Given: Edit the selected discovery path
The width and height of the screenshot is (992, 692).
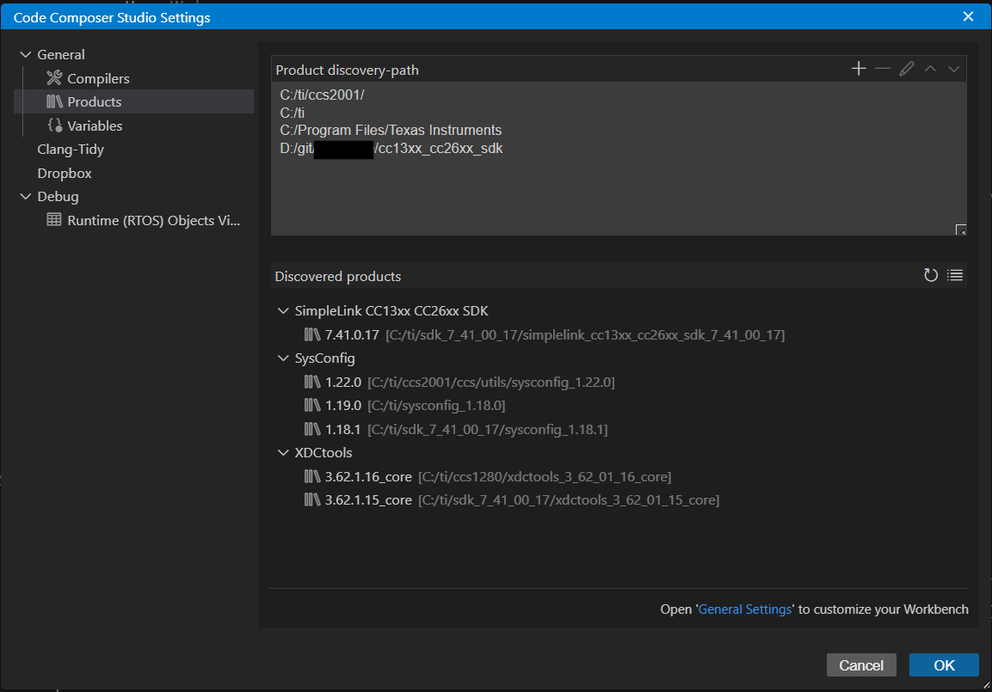Looking at the screenshot, I should click(907, 69).
